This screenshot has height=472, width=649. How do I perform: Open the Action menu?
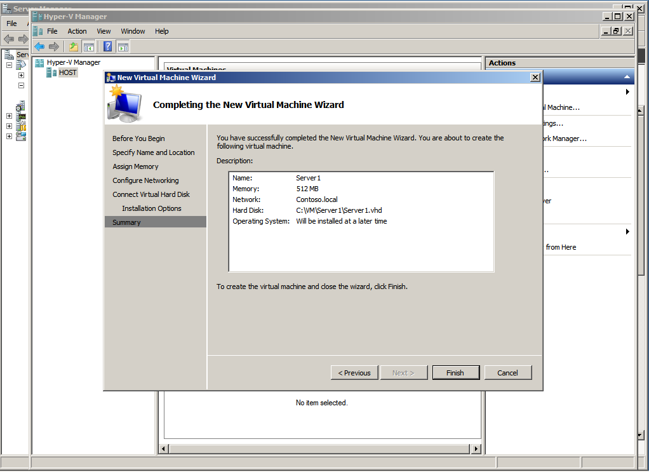tap(77, 31)
